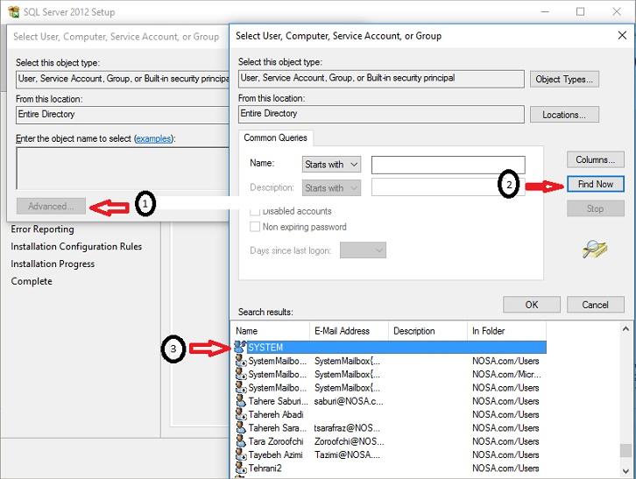
Task: Open the examples link
Action: (153, 138)
